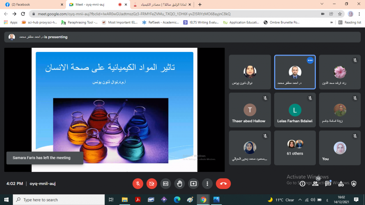
Task: Open the host controls shield icon
Action: click(354, 184)
